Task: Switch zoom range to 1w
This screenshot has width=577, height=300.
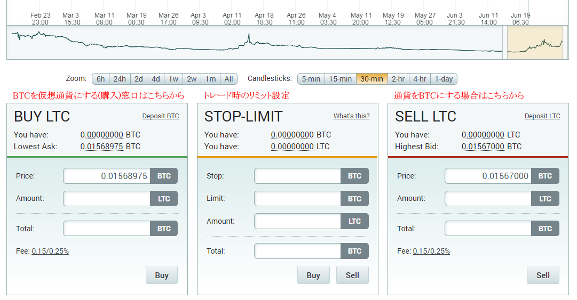Action: tap(173, 79)
